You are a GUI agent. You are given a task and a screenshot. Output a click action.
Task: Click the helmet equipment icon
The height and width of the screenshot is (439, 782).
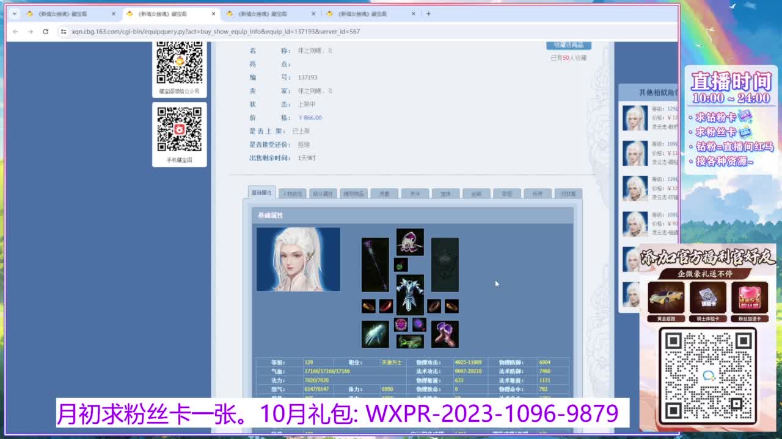tap(410, 242)
